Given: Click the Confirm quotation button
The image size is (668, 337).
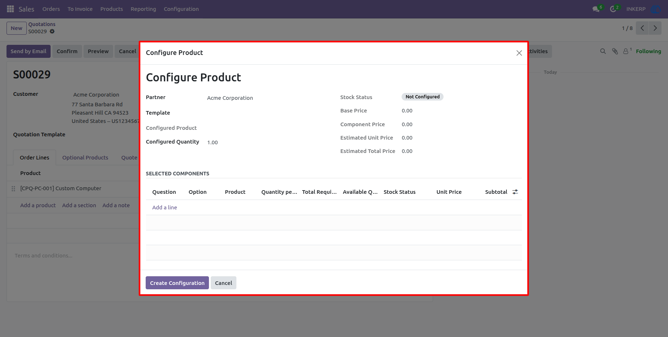Looking at the screenshot, I should pyautogui.click(x=67, y=51).
